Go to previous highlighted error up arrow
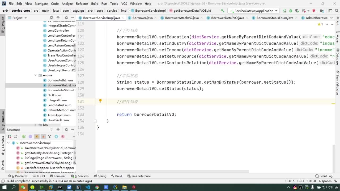Image resolution: width=340 pixels, height=191 pixels. pyautogui.click(x=327, y=24)
